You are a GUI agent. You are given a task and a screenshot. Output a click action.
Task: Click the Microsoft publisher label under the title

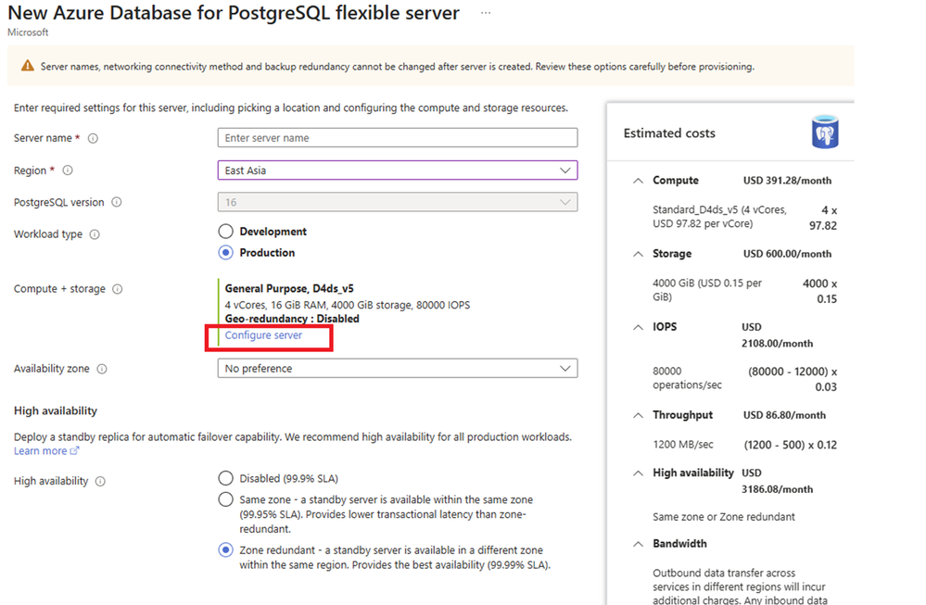click(28, 32)
